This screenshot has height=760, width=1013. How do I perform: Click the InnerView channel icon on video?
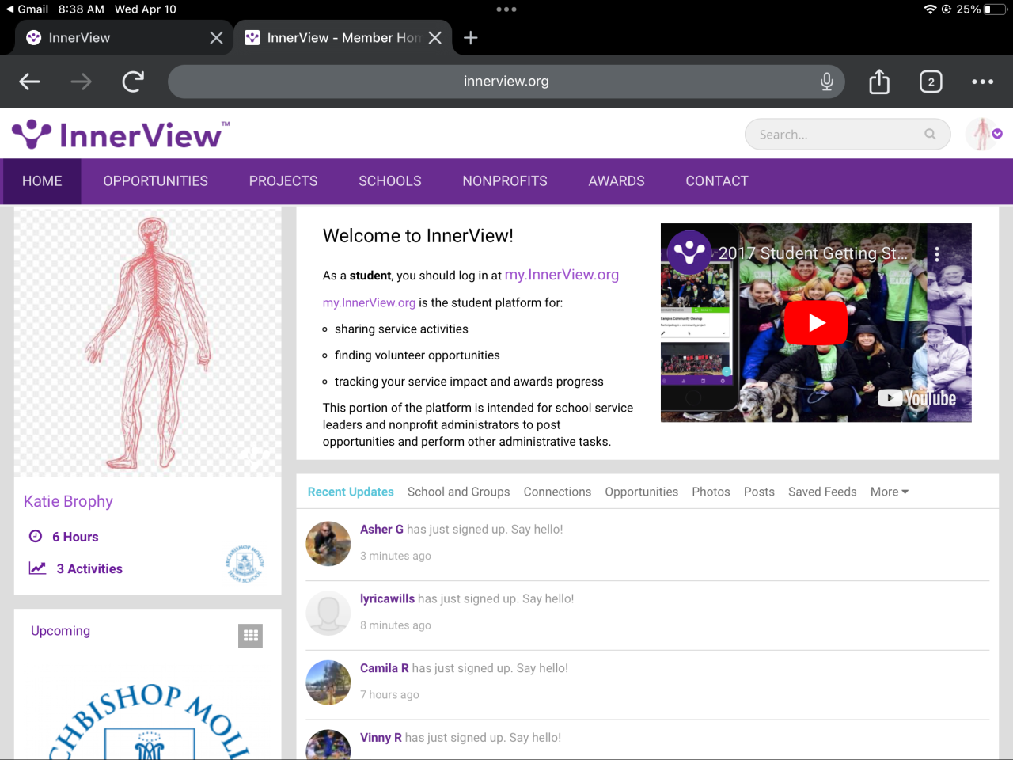click(x=689, y=253)
